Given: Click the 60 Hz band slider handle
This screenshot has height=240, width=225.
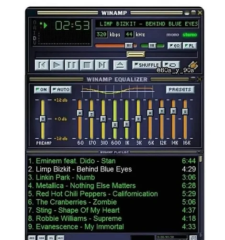Looking at the screenshot, I should click(x=80, y=113).
